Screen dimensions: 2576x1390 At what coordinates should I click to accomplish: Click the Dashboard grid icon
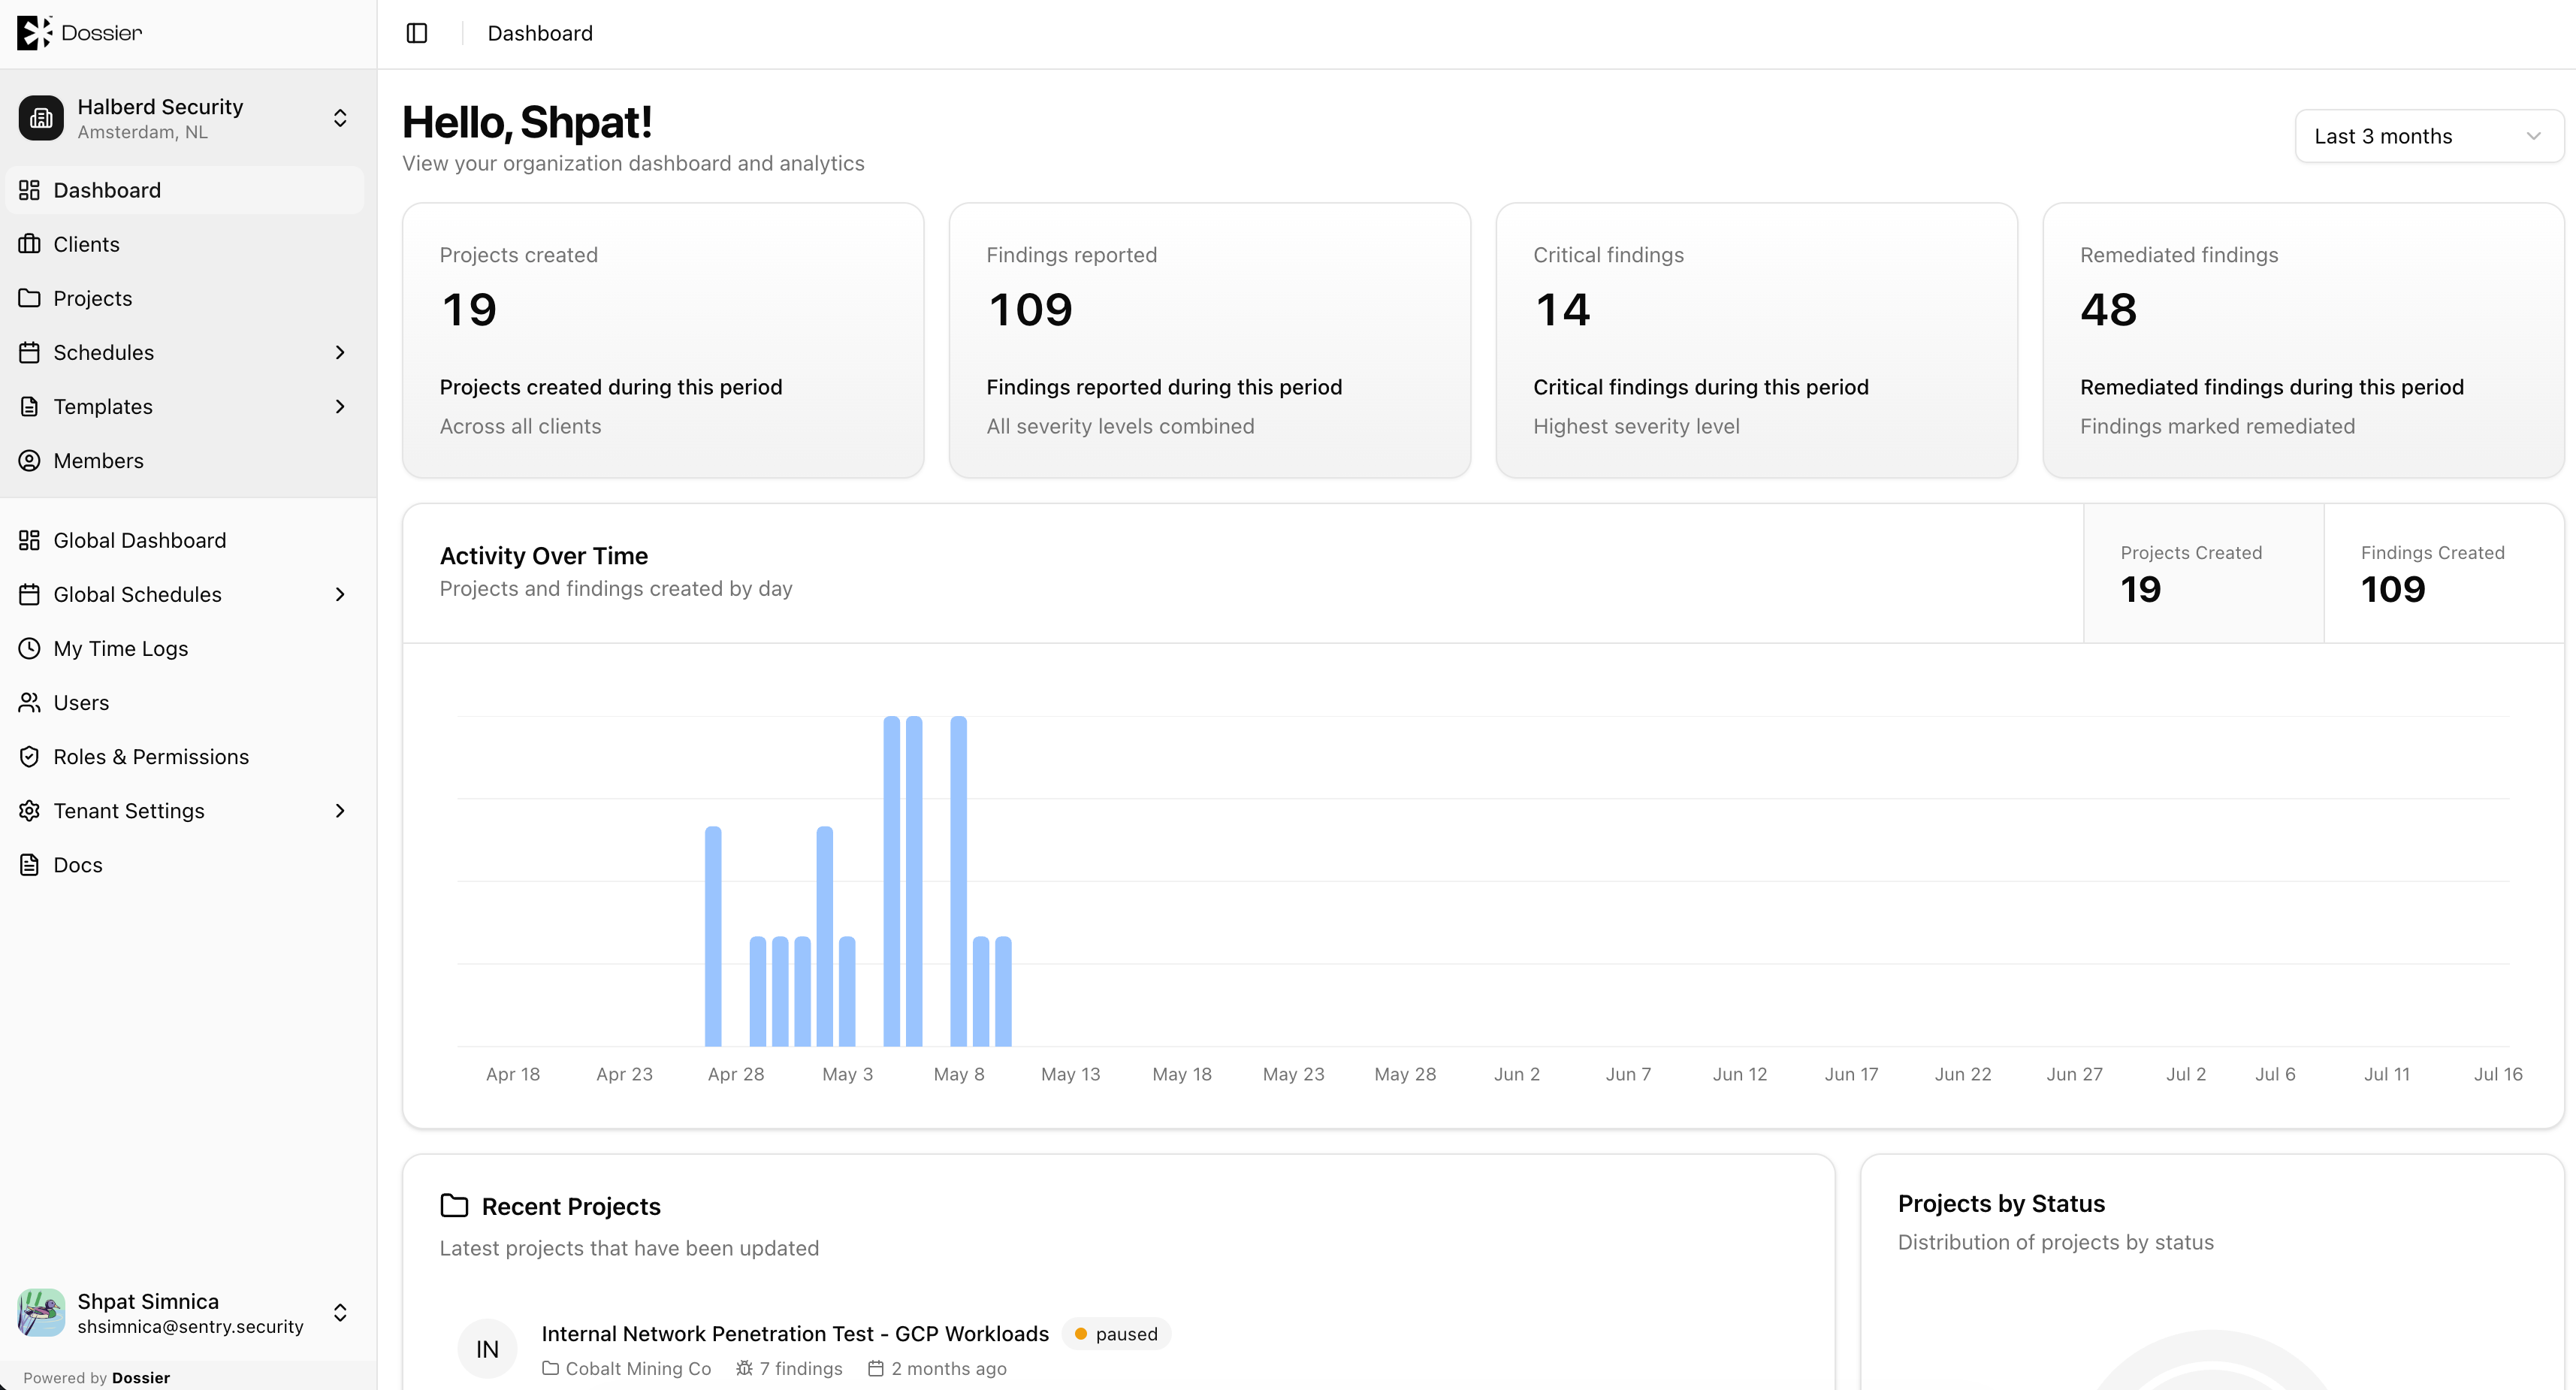29,190
